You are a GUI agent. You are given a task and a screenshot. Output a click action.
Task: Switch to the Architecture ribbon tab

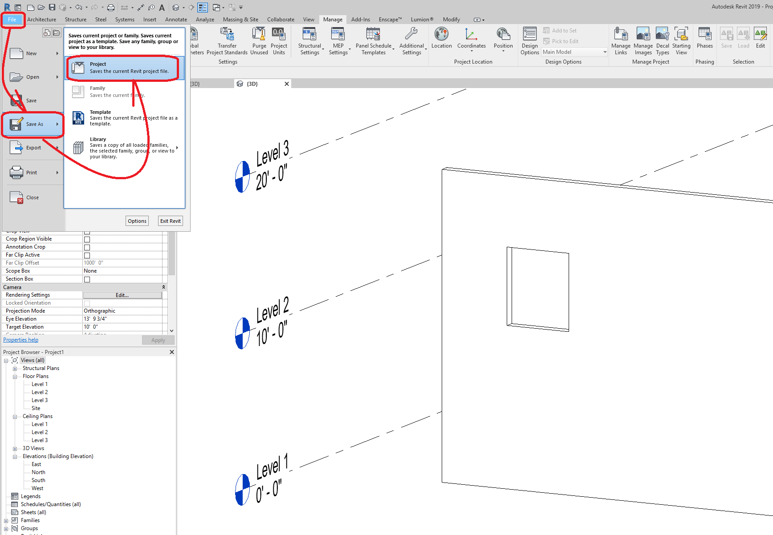click(x=41, y=19)
